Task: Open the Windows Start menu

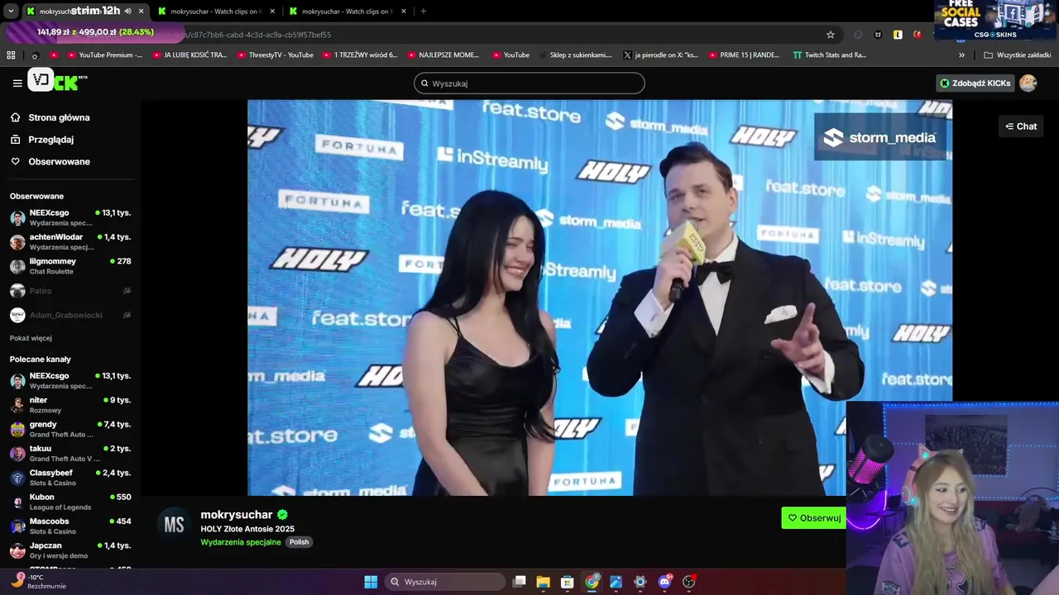Action: pos(371,582)
